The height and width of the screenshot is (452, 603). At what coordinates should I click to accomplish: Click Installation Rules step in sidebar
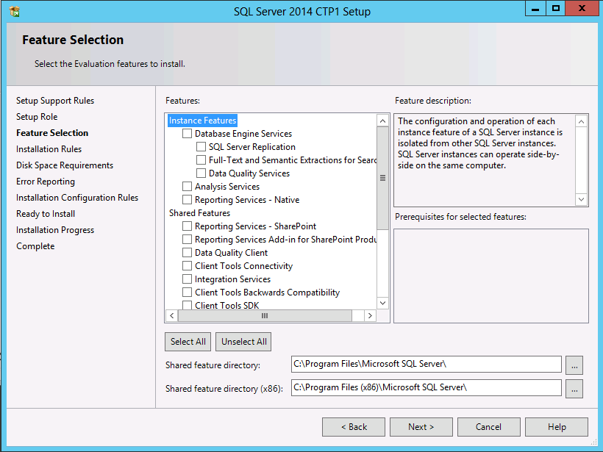[x=49, y=149]
